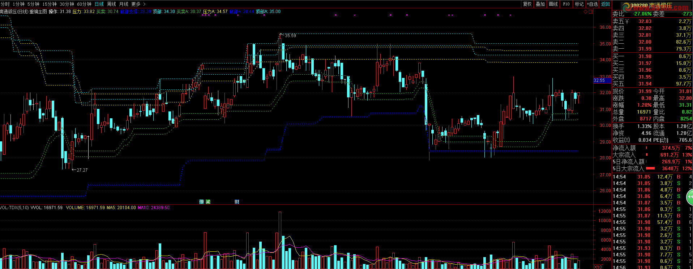The height and width of the screenshot is (269, 693).
Task: Switch to the 日线 daily chart
Action: coord(99,4)
